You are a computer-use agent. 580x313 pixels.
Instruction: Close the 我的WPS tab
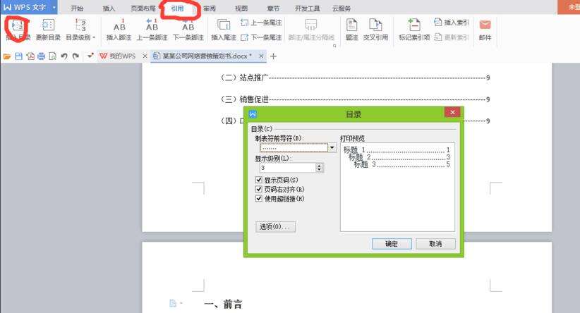(x=145, y=56)
